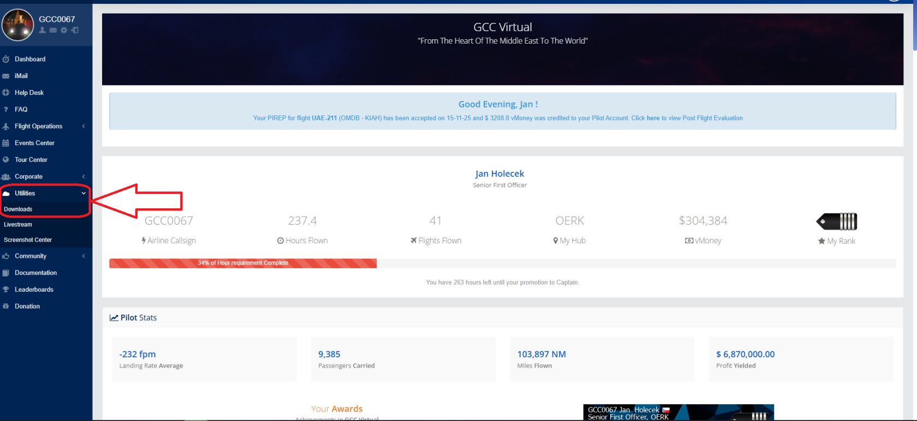Screen dimensions: 917x421
Task: Click the banknote icon beside vMoney
Action: (x=689, y=240)
